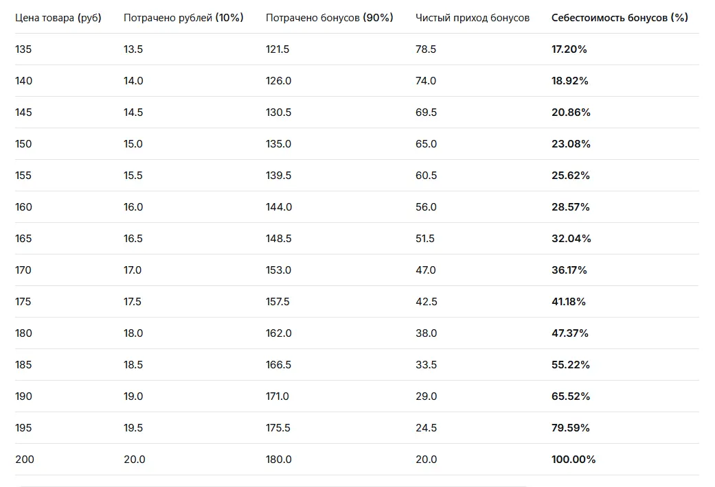The image size is (715, 487).
Task: Click the 'Цена товара (руб)' column header
Action: (x=58, y=18)
